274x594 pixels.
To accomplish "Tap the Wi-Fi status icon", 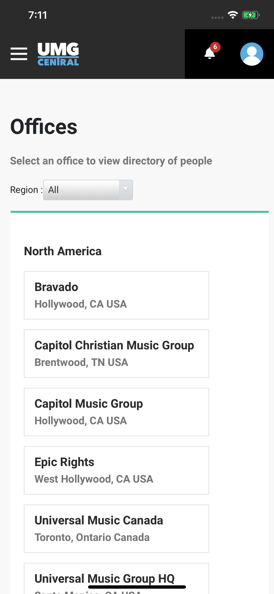I will click(x=233, y=15).
